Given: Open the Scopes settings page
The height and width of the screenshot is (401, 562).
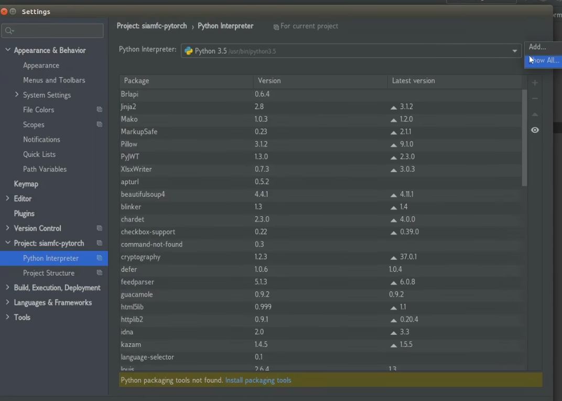Looking at the screenshot, I should 34,124.
